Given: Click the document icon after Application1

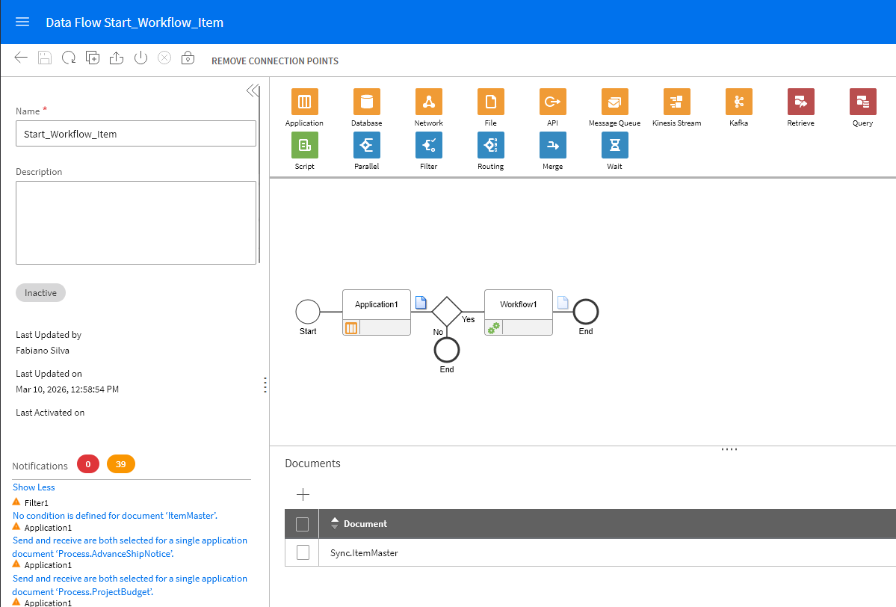Looking at the screenshot, I should tap(421, 302).
